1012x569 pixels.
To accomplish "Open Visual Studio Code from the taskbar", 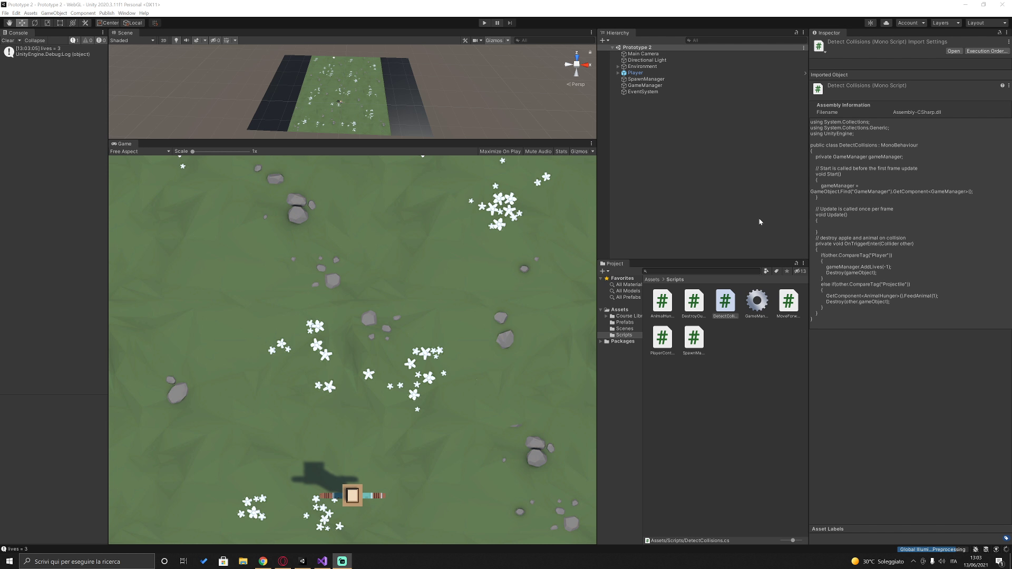I will [x=322, y=561].
